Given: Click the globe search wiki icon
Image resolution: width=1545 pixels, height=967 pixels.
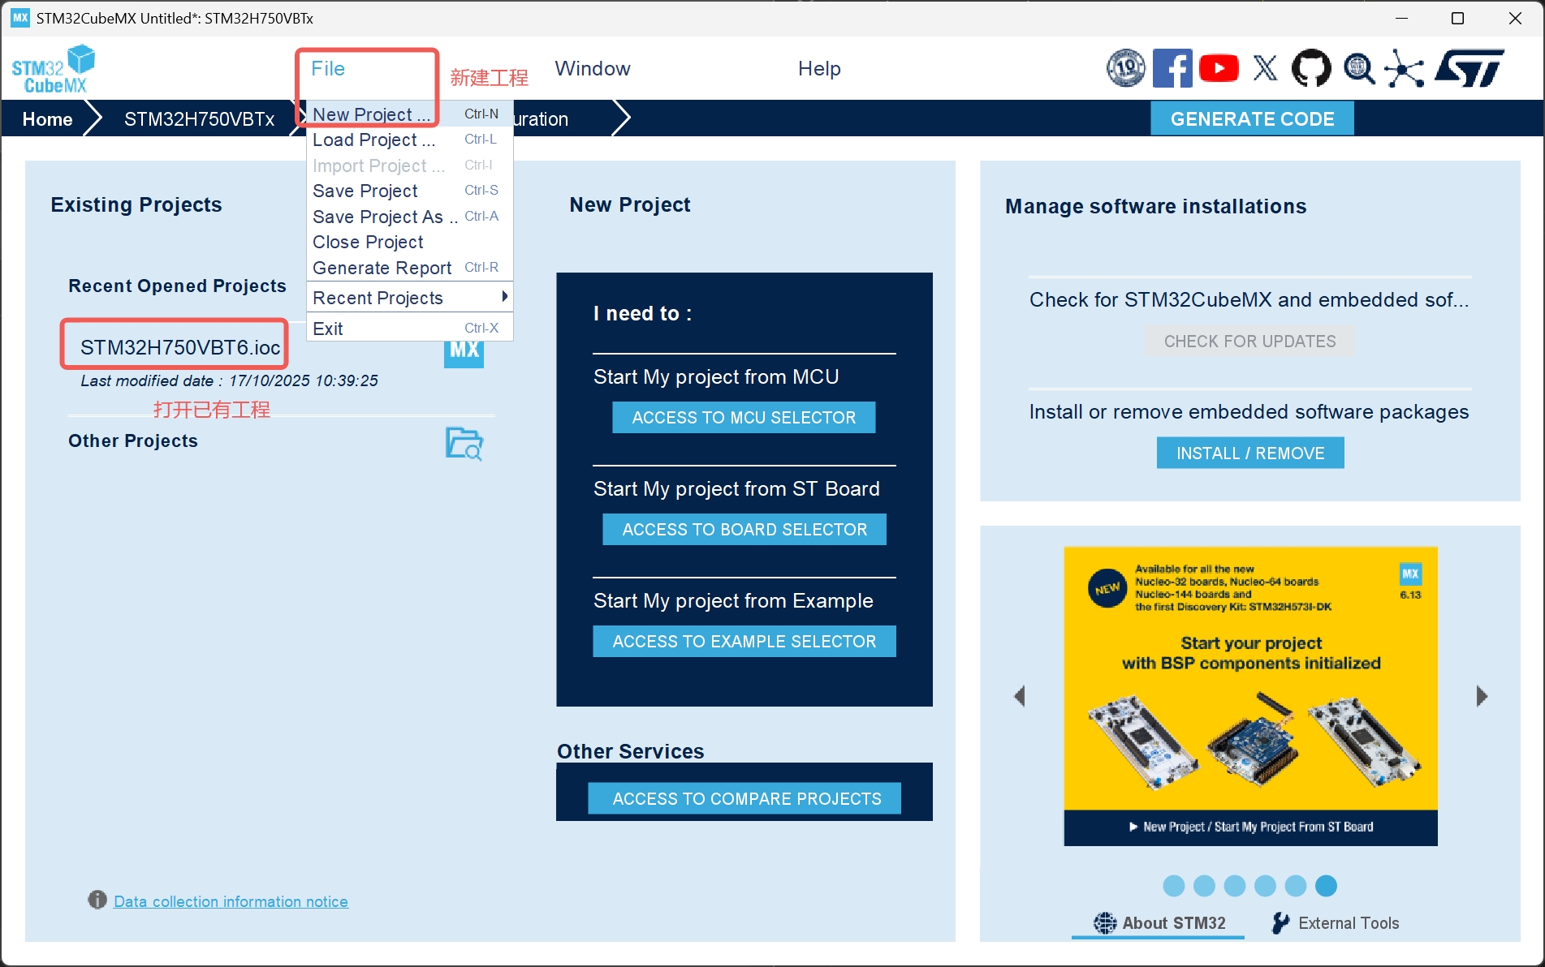Looking at the screenshot, I should [x=1358, y=69].
